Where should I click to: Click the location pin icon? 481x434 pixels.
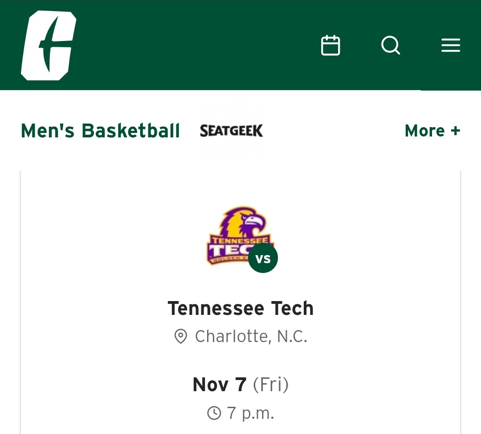[180, 336]
